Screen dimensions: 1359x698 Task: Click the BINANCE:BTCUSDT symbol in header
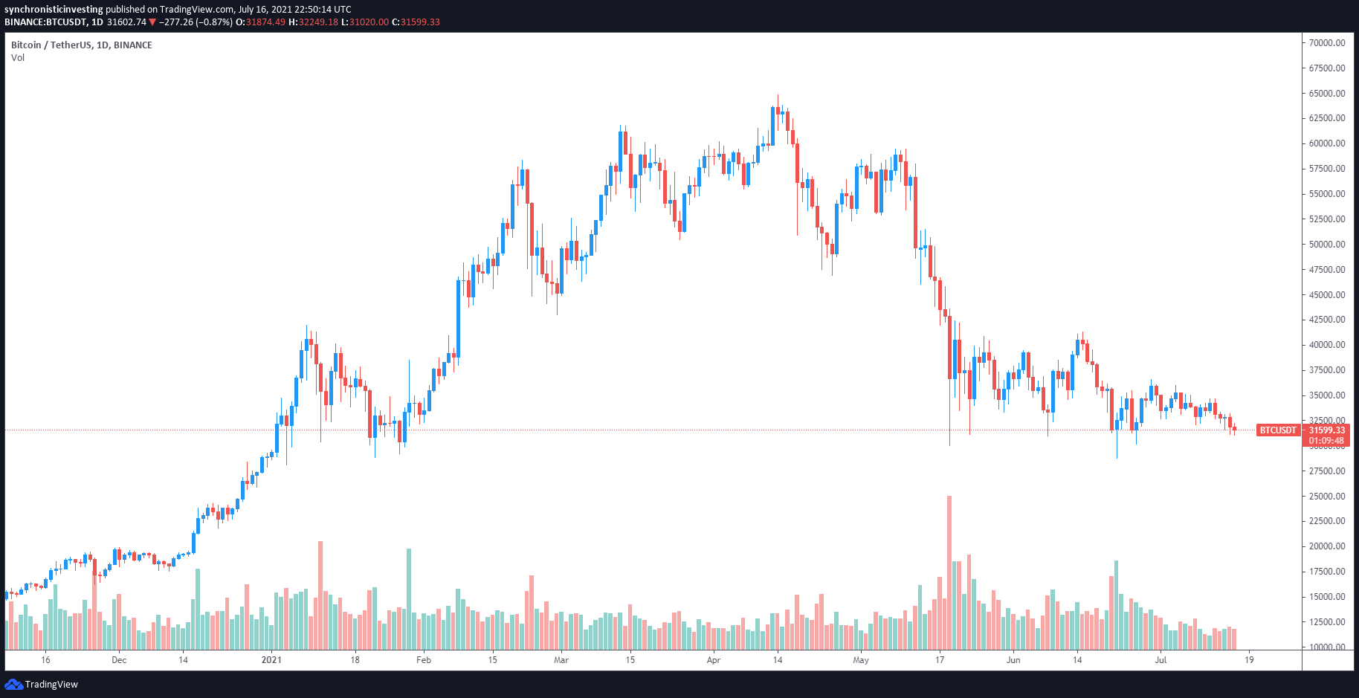46,22
